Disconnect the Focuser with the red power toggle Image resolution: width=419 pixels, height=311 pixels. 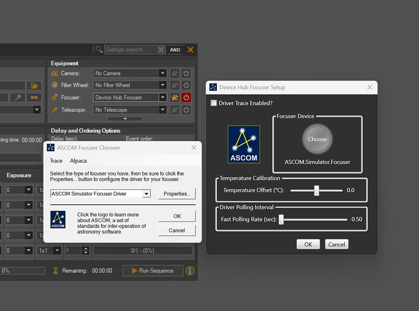click(x=186, y=97)
